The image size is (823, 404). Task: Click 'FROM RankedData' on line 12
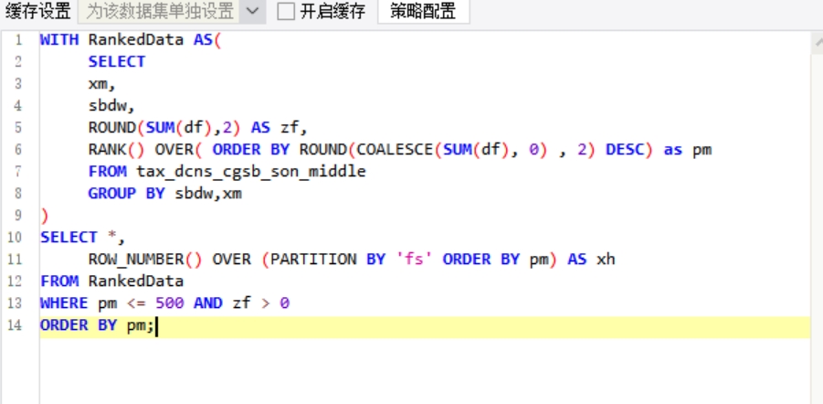[111, 282]
